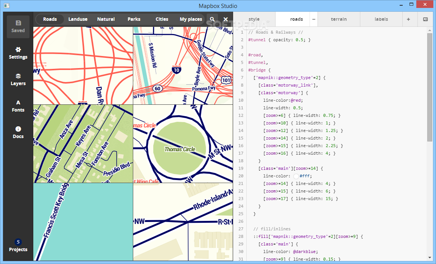The image size is (436, 264).
Task: Click the '#bridge {' code line
Action: click(259, 70)
